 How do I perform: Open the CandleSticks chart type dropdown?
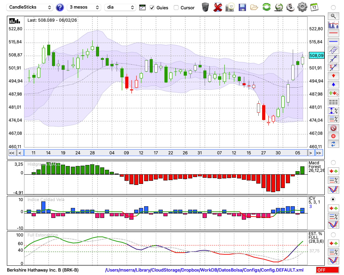30,7
